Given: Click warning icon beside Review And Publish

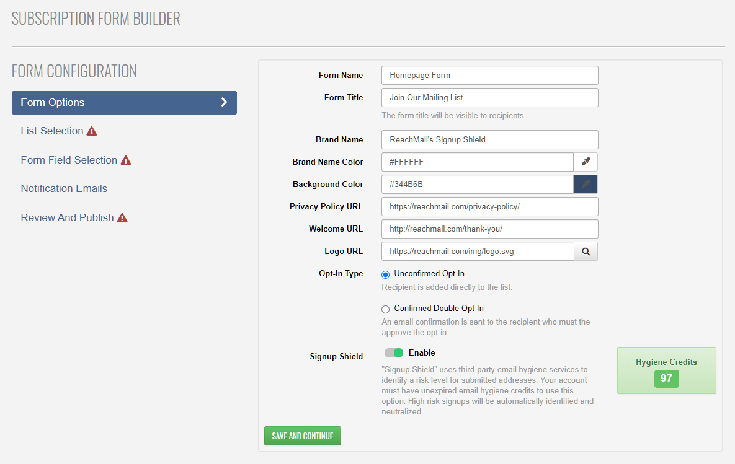Looking at the screenshot, I should coord(122,218).
